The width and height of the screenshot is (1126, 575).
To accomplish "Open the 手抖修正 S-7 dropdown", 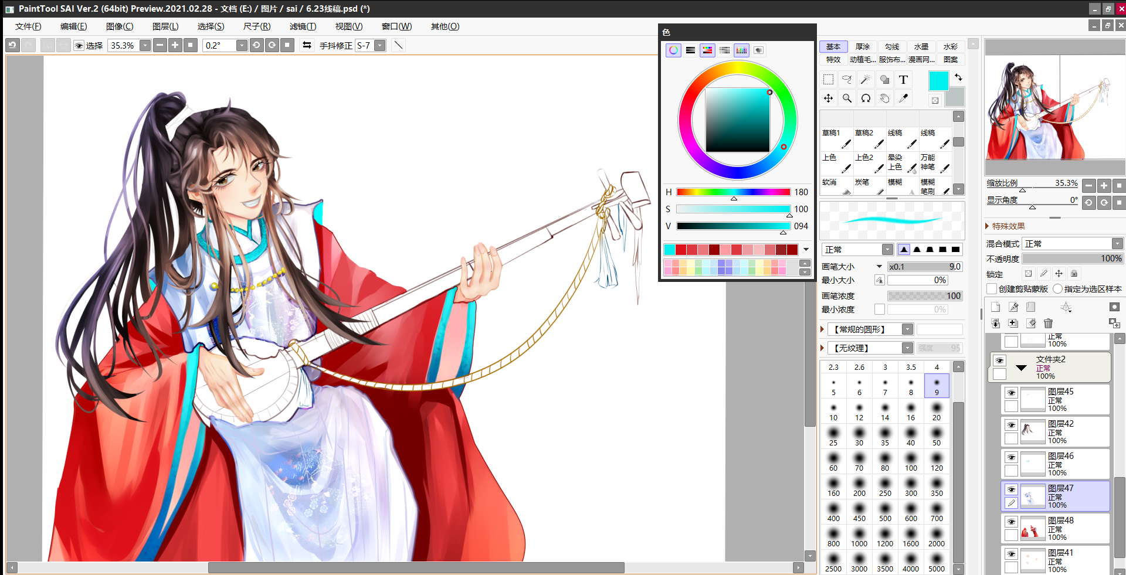I will [380, 45].
